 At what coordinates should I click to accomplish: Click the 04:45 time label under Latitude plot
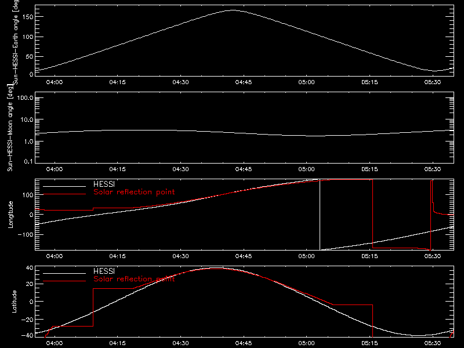coord(244,343)
